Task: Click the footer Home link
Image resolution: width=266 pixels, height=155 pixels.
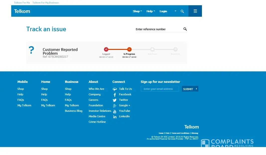Action: 161,133
